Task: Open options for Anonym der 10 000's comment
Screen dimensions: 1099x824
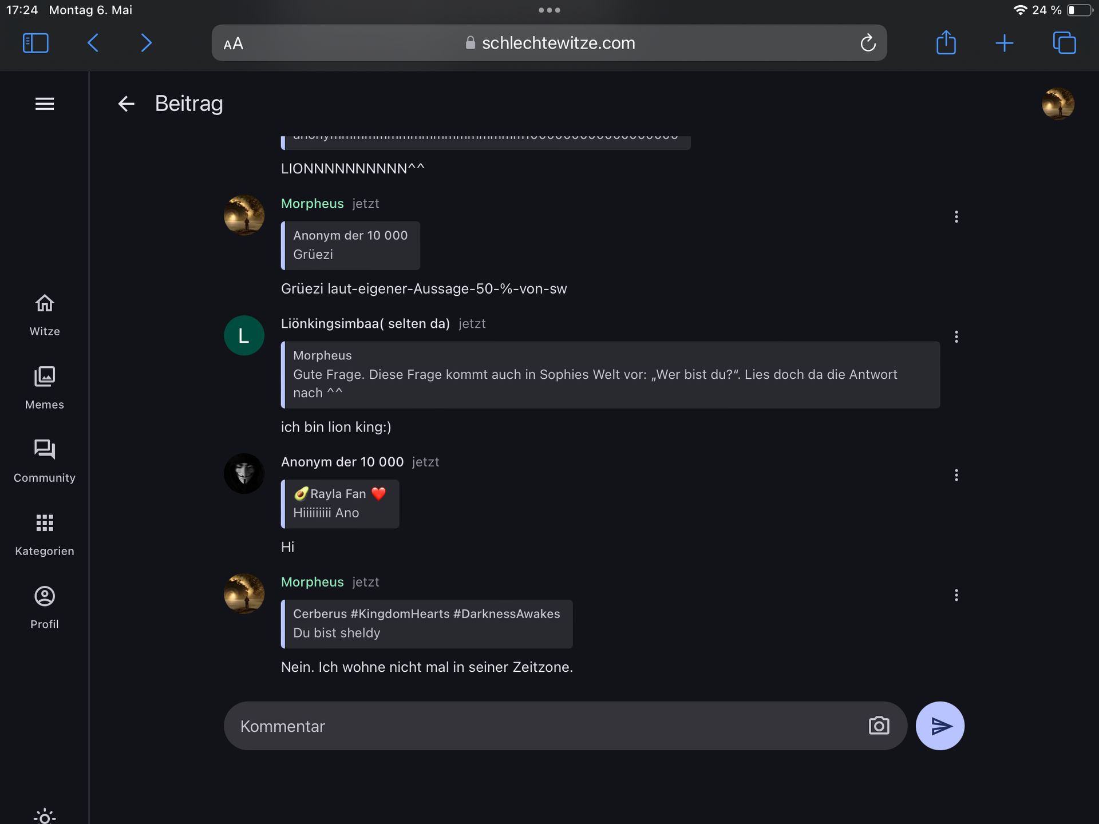Action: point(956,475)
